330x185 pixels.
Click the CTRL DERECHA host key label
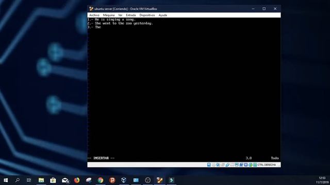tap(267, 165)
